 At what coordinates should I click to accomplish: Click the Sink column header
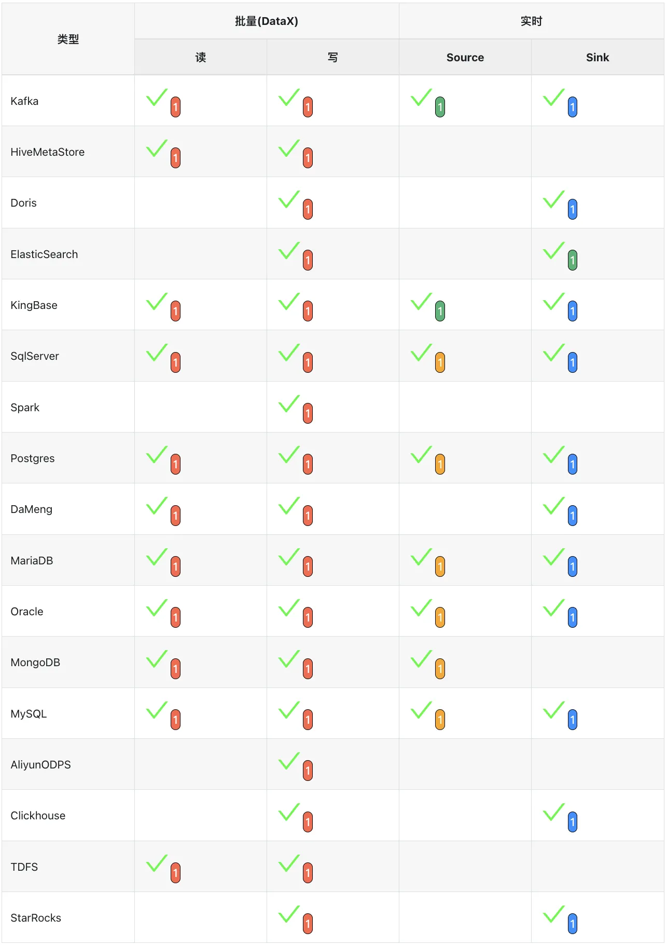pos(597,58)
